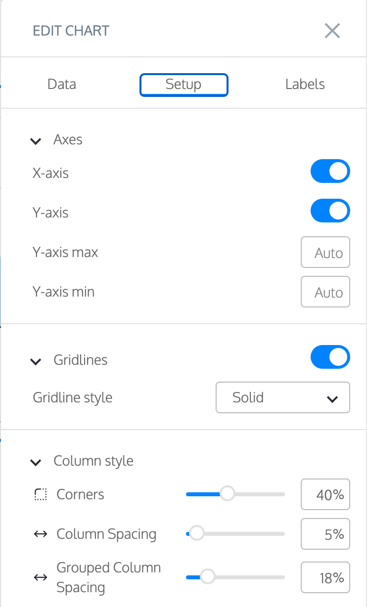
Task: Focus the Y-axis min input field
Action: [x=325, y=292]
